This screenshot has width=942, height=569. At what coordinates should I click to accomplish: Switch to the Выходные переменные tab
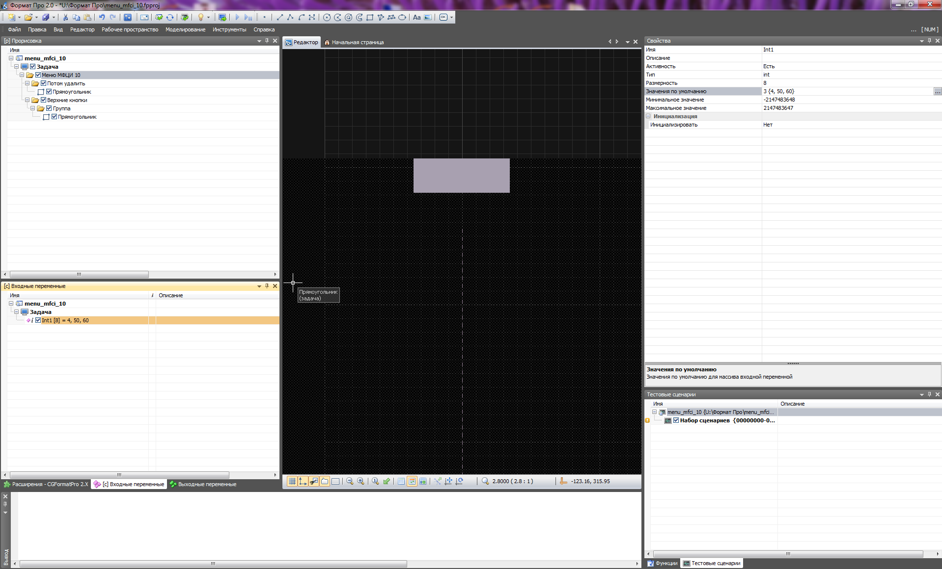click(x=207, y=484)
